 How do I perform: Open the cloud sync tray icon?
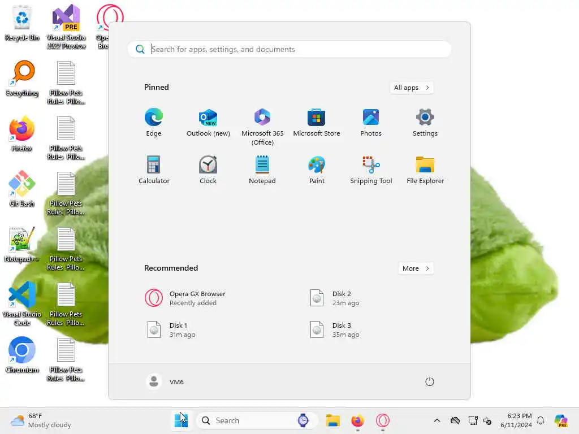click(455, 420)
